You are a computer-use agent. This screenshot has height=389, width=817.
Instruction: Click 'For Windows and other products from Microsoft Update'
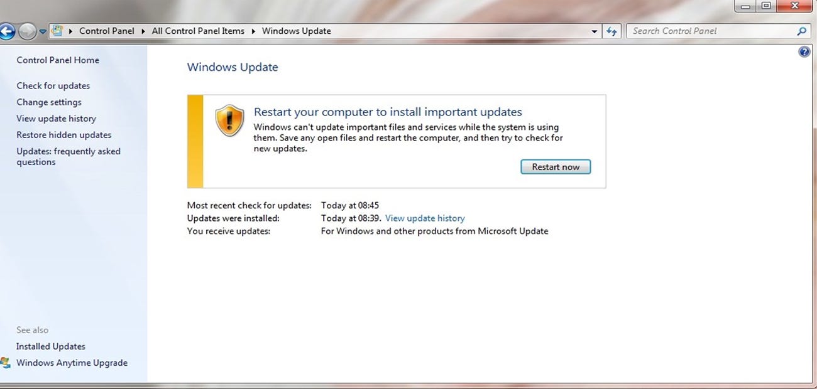[x=434, y=231]
